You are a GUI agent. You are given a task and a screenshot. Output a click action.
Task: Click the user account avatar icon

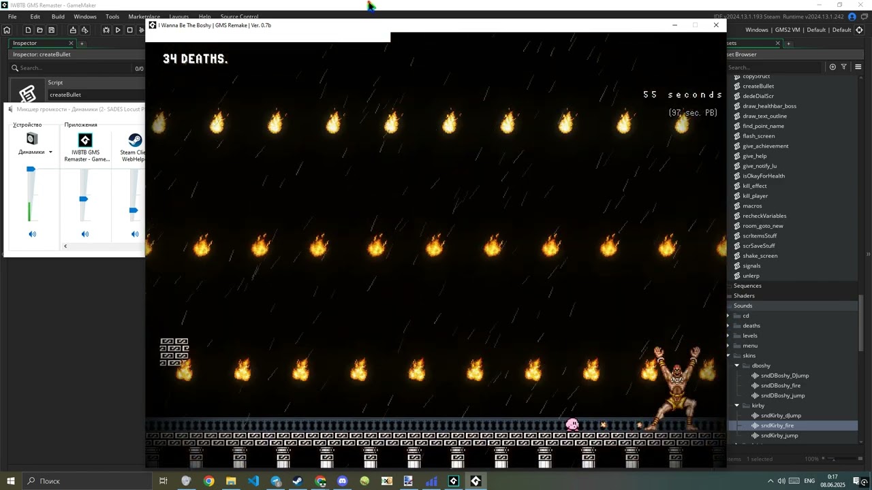pos(852,16)
